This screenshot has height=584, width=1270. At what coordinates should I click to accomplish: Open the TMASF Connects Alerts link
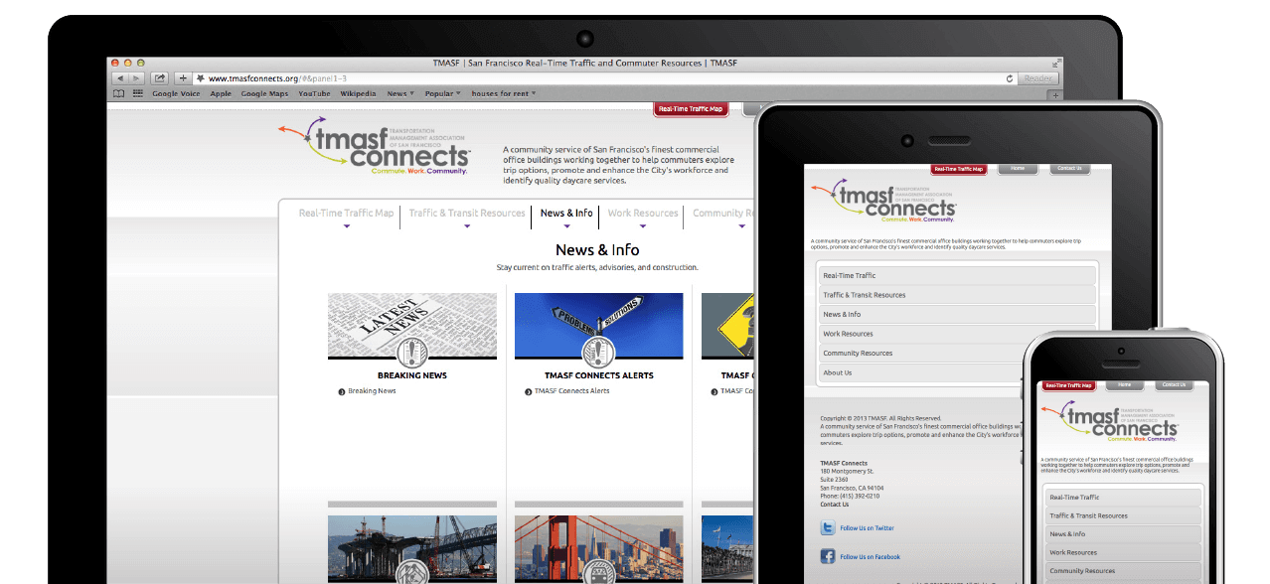pyautogui.click(x=571, y=391)
